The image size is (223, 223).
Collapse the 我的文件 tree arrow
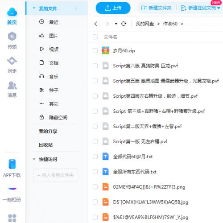pos(34,8)
